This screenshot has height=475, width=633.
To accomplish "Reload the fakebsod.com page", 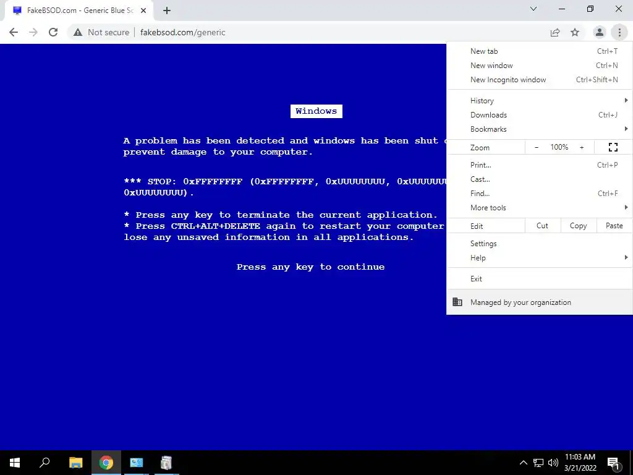I will point(53,32).
